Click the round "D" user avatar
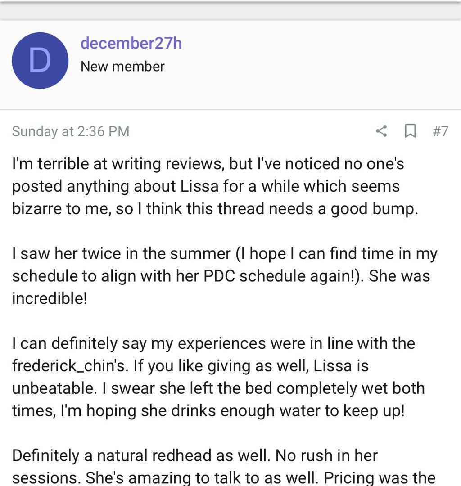Viewport: 461px width, 486px height. coord(40,61)
